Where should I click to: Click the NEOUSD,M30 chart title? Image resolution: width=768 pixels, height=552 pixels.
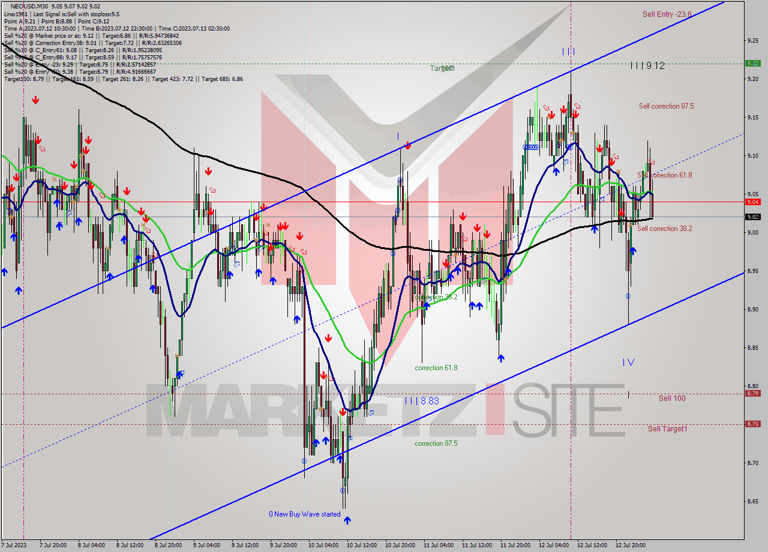[x=30, y=6]
